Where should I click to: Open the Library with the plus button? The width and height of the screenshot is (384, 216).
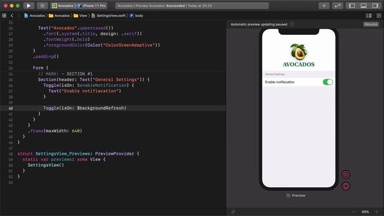(x=324, y=5)
